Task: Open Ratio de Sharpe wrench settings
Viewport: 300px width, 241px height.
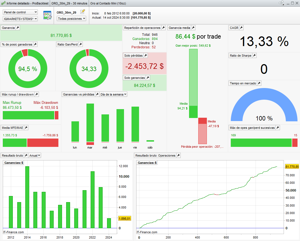Action: pos(254,56)
